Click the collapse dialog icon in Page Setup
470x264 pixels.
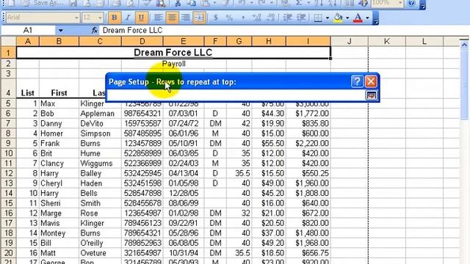point(371,95)
